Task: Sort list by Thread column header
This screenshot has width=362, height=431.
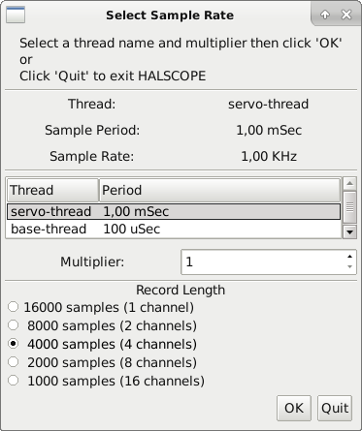Action: [x=52, y=190]
